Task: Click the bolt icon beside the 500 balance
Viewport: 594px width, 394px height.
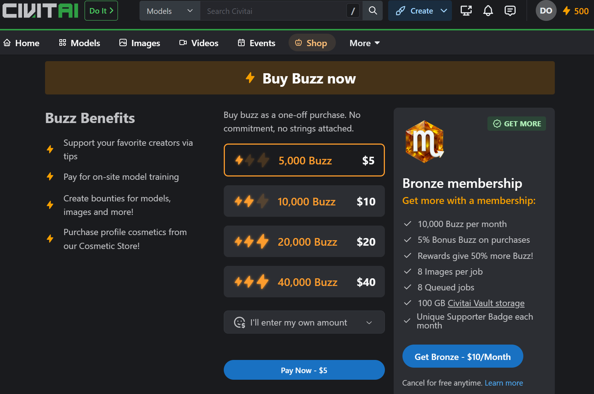Action: pyautogui.click(x=567, y=11)
